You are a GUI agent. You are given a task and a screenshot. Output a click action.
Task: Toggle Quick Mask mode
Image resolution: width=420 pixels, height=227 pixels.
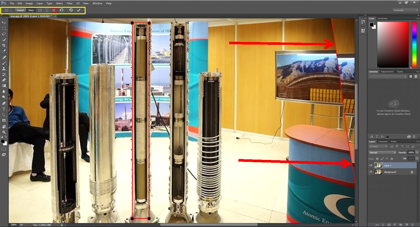[x=4, y=149]
